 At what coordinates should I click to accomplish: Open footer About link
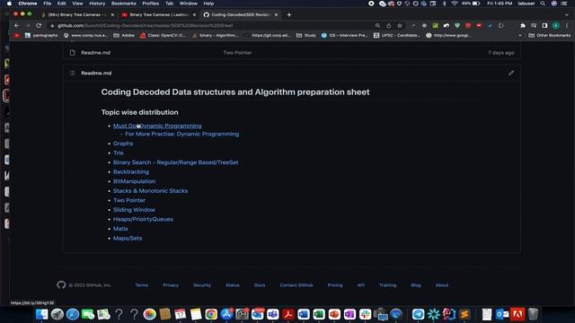click(441, 285)
